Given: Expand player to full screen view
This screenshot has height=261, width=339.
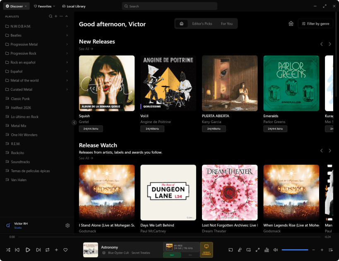Looking at the screenshot, I should (257, 250).
